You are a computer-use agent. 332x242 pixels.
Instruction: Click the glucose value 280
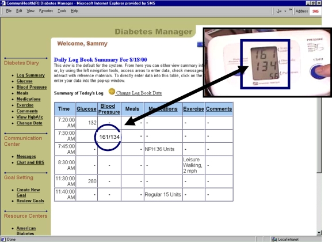(92, 181)
